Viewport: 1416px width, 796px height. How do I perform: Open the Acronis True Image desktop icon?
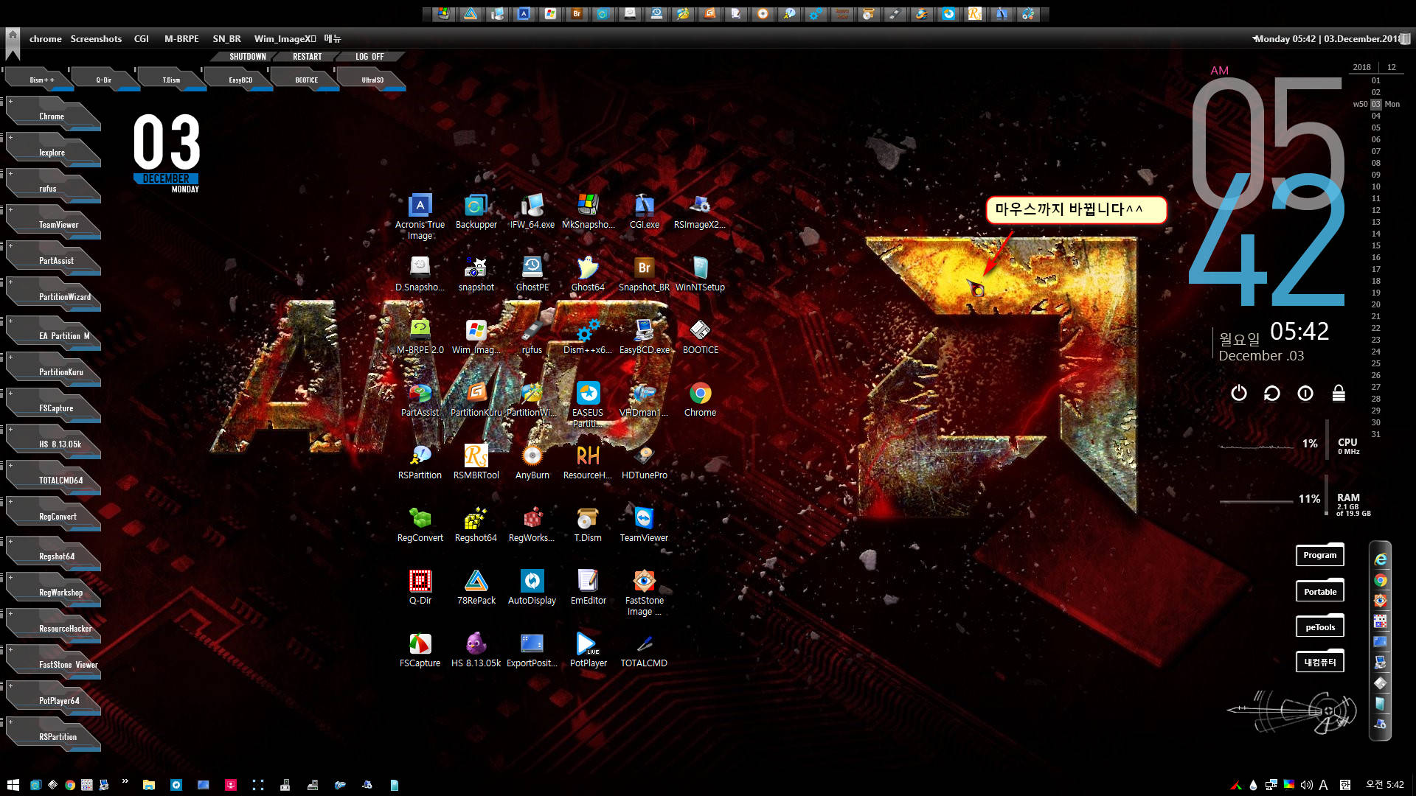pos(420,216)
